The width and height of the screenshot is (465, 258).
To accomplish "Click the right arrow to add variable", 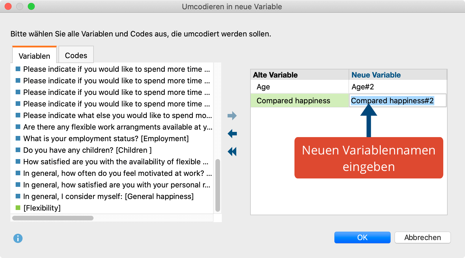I will [232, 116].
